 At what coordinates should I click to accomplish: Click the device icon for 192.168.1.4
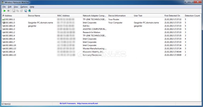coord(3,36)
